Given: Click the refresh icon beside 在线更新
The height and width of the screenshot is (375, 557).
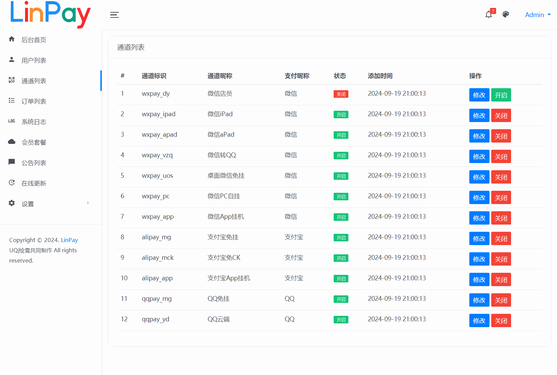Looking at the screenshot, I should 12,183.
